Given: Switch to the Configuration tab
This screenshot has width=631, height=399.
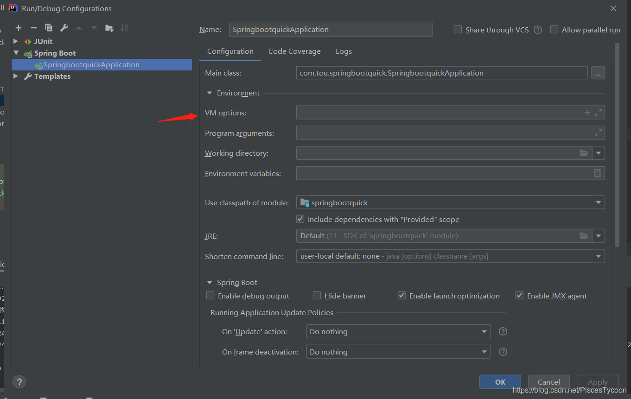Looking at the screenshot, I should click(x=230, y=51).
